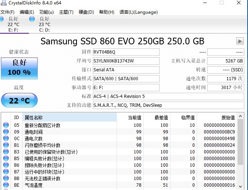The width and height of the screenshot is (248, 190).
Task: Click status dot for attribute B1
Action: pyautogui.click(x=6, y=145)
